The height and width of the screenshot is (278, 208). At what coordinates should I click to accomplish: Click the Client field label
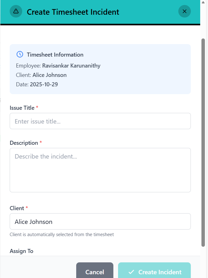[x=17, y=208]
